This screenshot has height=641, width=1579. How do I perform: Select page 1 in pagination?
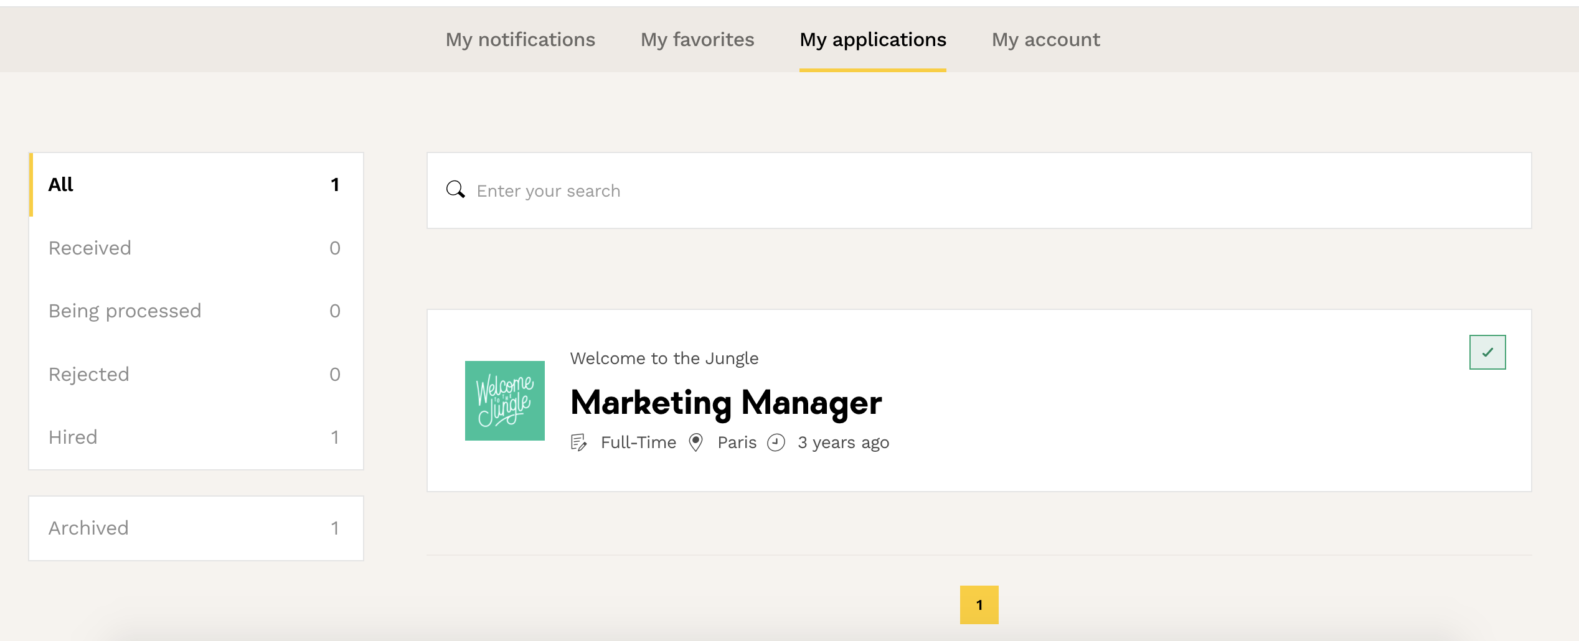[x=979, y=605]
